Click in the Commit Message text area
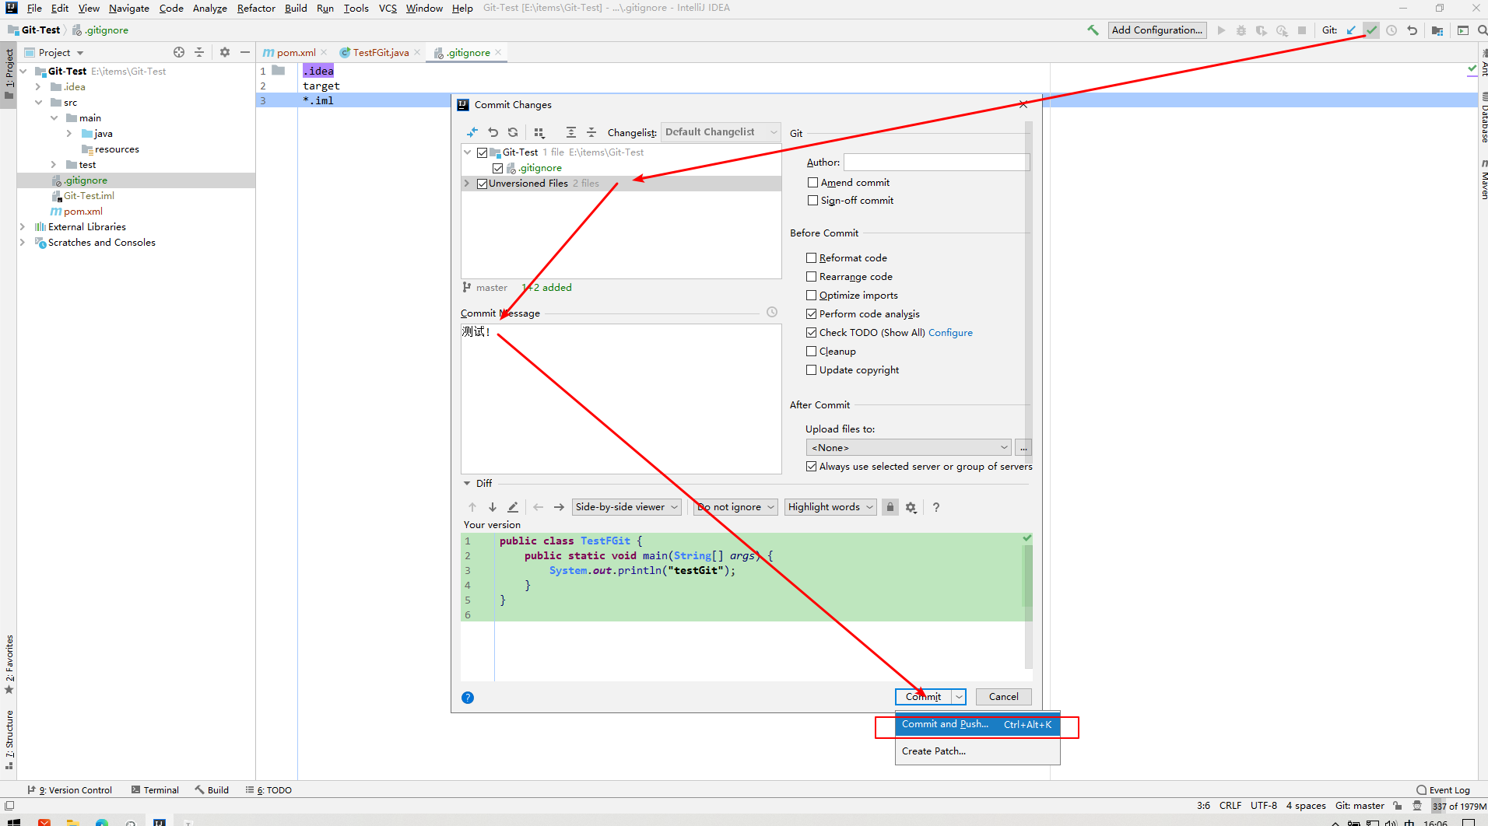The width and height of the screenshot is (1488, 826). [621, 399]
